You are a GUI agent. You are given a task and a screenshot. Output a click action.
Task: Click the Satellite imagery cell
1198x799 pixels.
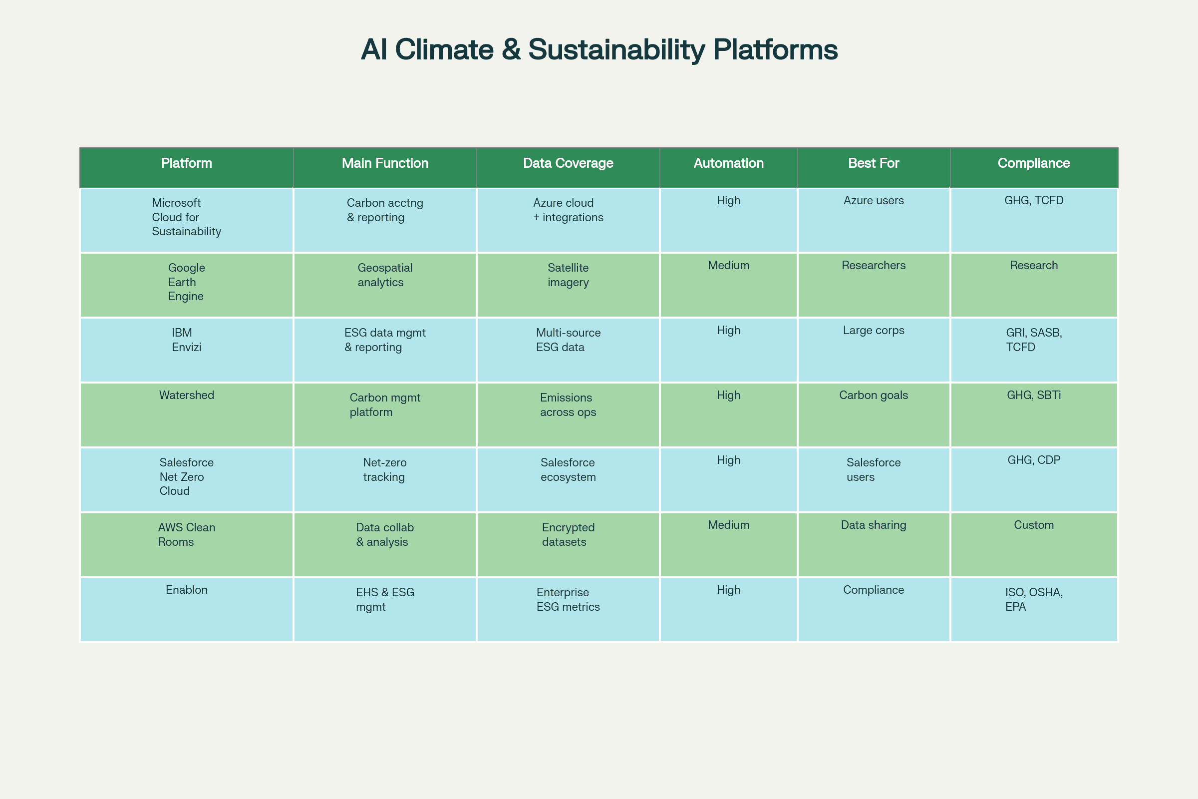[x=569, y=285]
